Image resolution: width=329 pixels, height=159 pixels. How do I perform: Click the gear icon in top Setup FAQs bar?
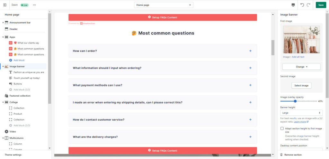pyautogui.click(x=149, y=17)
